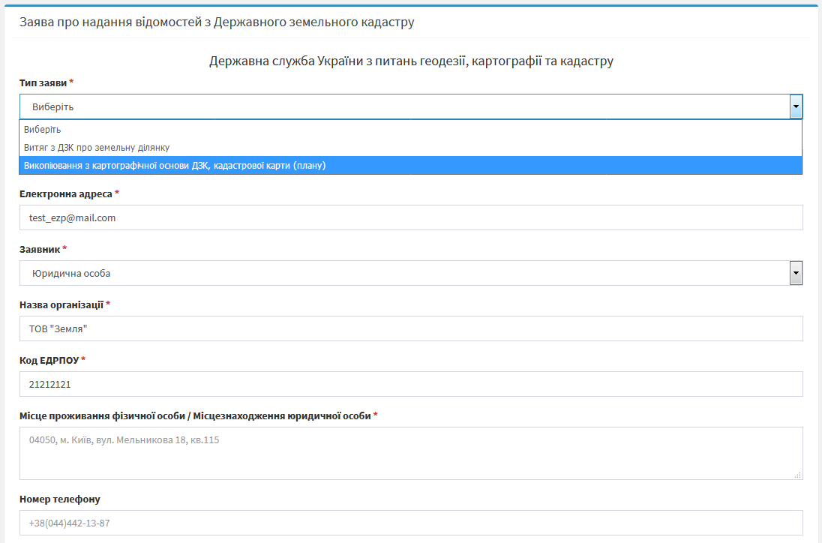Click the Тип заяви dropdown arrow
Screen dimensions: 822x543
796,107
